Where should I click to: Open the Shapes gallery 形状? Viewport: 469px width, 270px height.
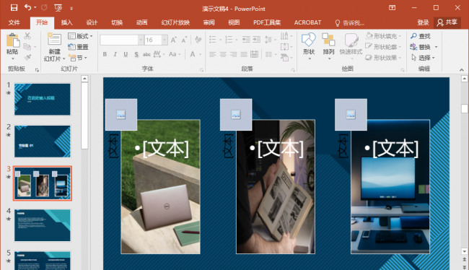point(309,45)
